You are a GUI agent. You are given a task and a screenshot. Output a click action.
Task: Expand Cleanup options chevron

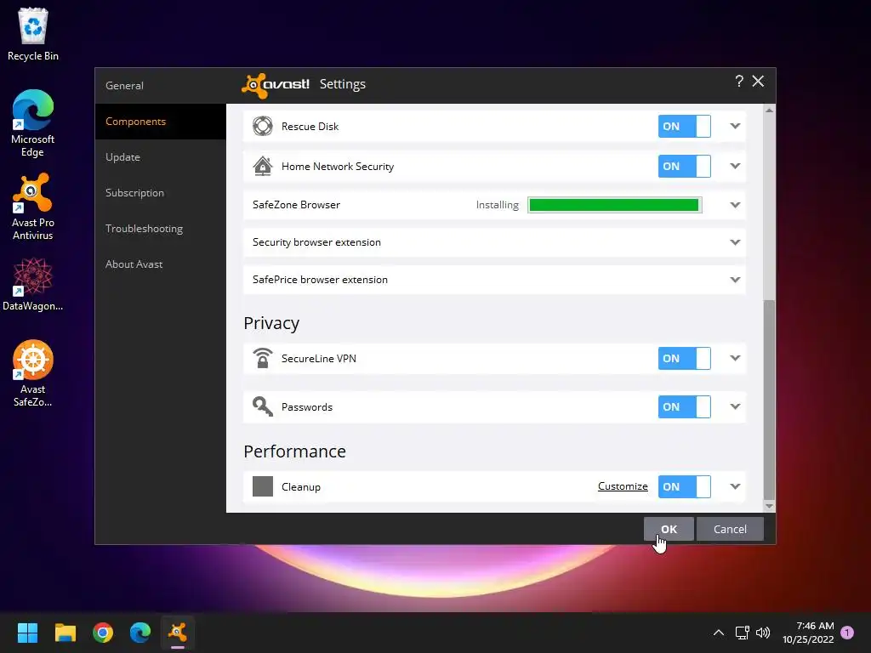click(735, 486)
